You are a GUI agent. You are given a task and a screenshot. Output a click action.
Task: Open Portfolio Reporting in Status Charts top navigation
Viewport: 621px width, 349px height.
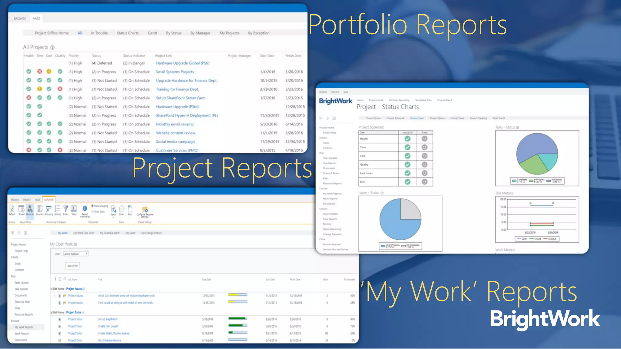pyautogui.click(x=399, y=100)
